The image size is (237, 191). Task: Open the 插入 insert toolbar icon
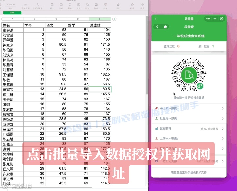point(52,5)
